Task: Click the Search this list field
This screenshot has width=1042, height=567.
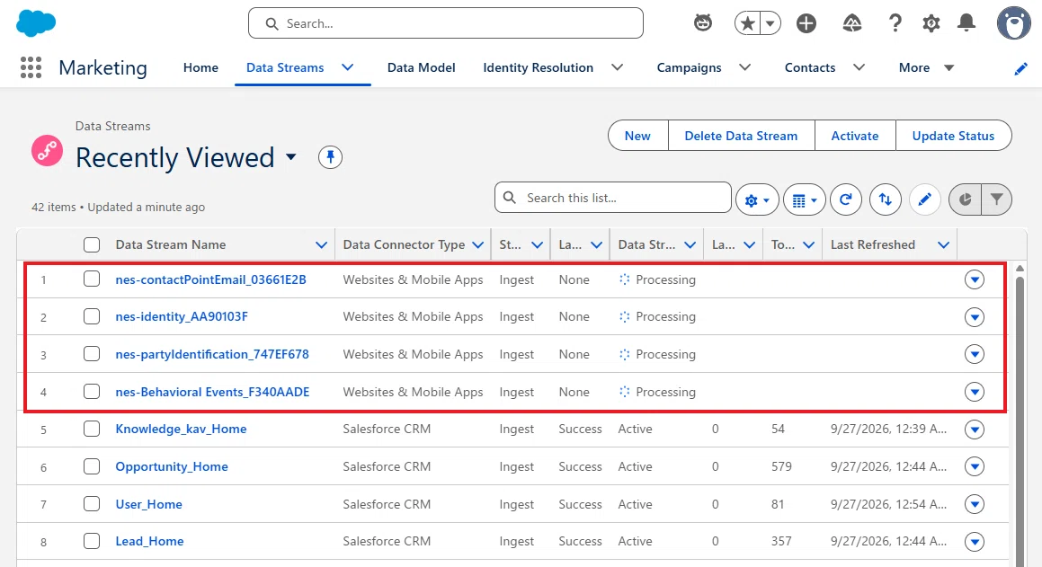Action: pos(613,198)
